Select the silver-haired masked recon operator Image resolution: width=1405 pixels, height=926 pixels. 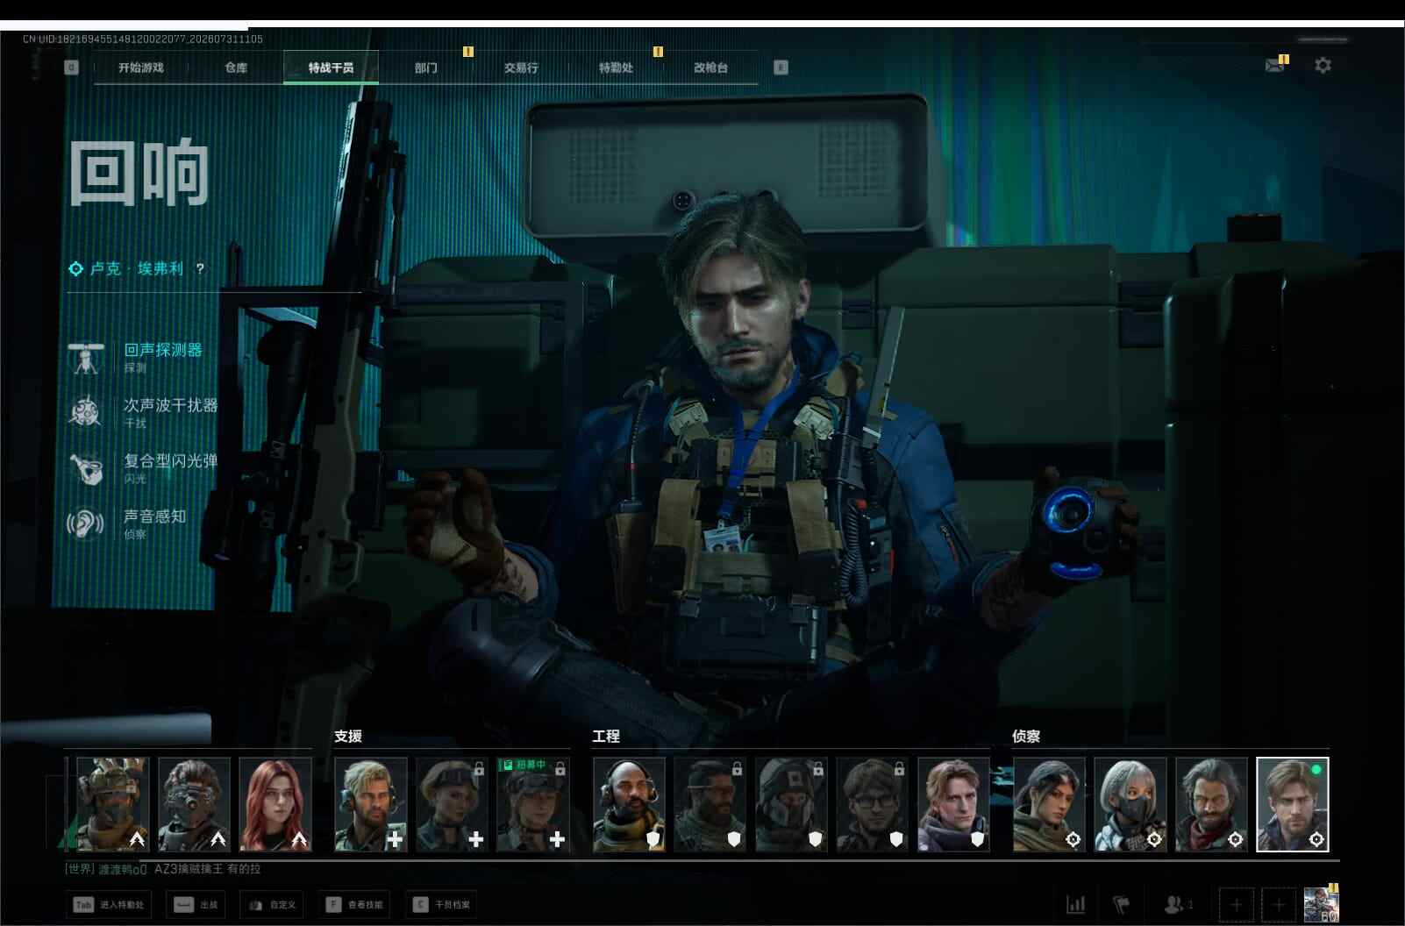(x=1130, y=804)
